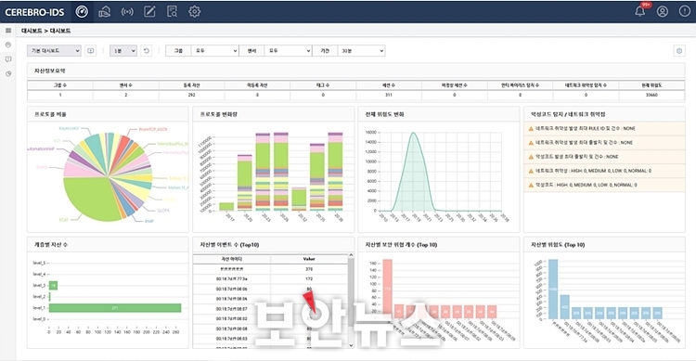The height and width of the screenshot is (361, 696).
Task: Click the value 370 in events table
Action: pyautogui.click(x=309, y=269)
